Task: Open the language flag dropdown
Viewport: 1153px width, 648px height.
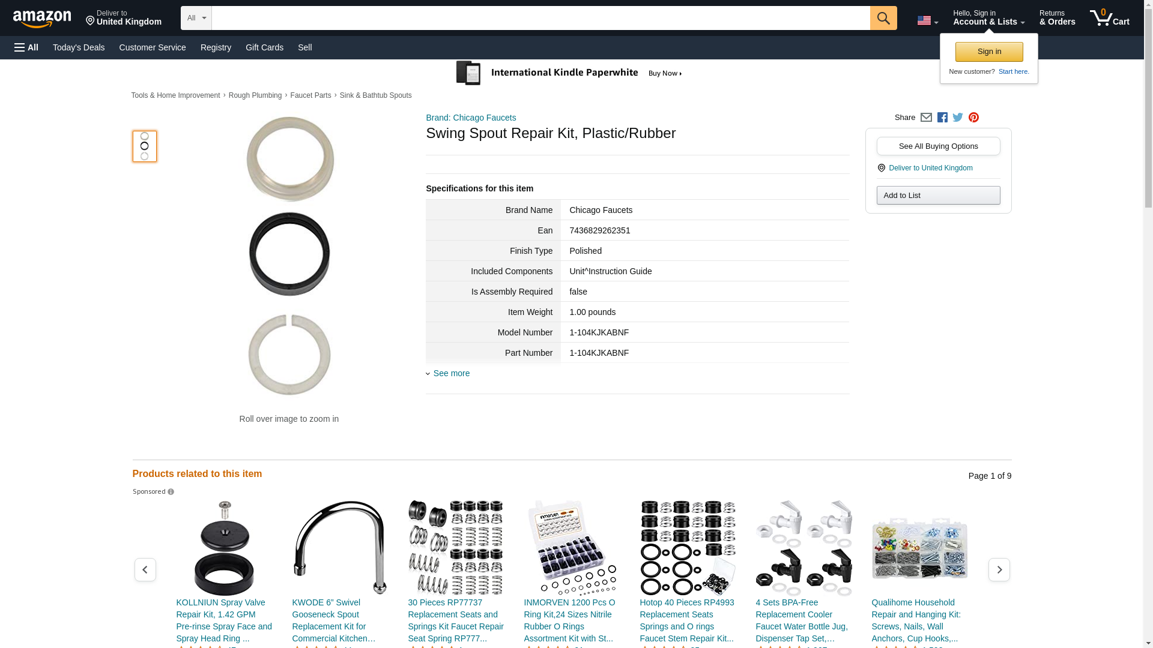Action: pos(927,20)
